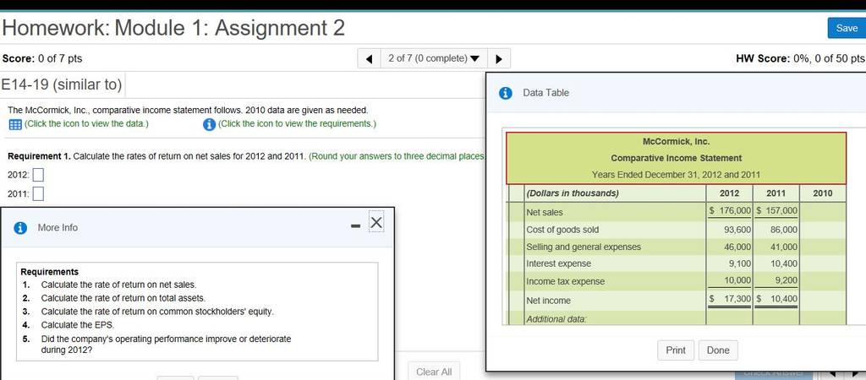Click Done in Data Table dialog

coord(718,350)
